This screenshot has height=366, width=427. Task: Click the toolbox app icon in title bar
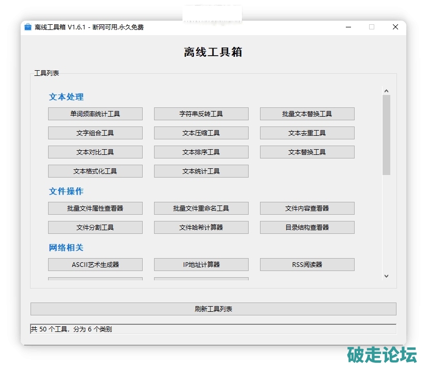pos(28,27)
